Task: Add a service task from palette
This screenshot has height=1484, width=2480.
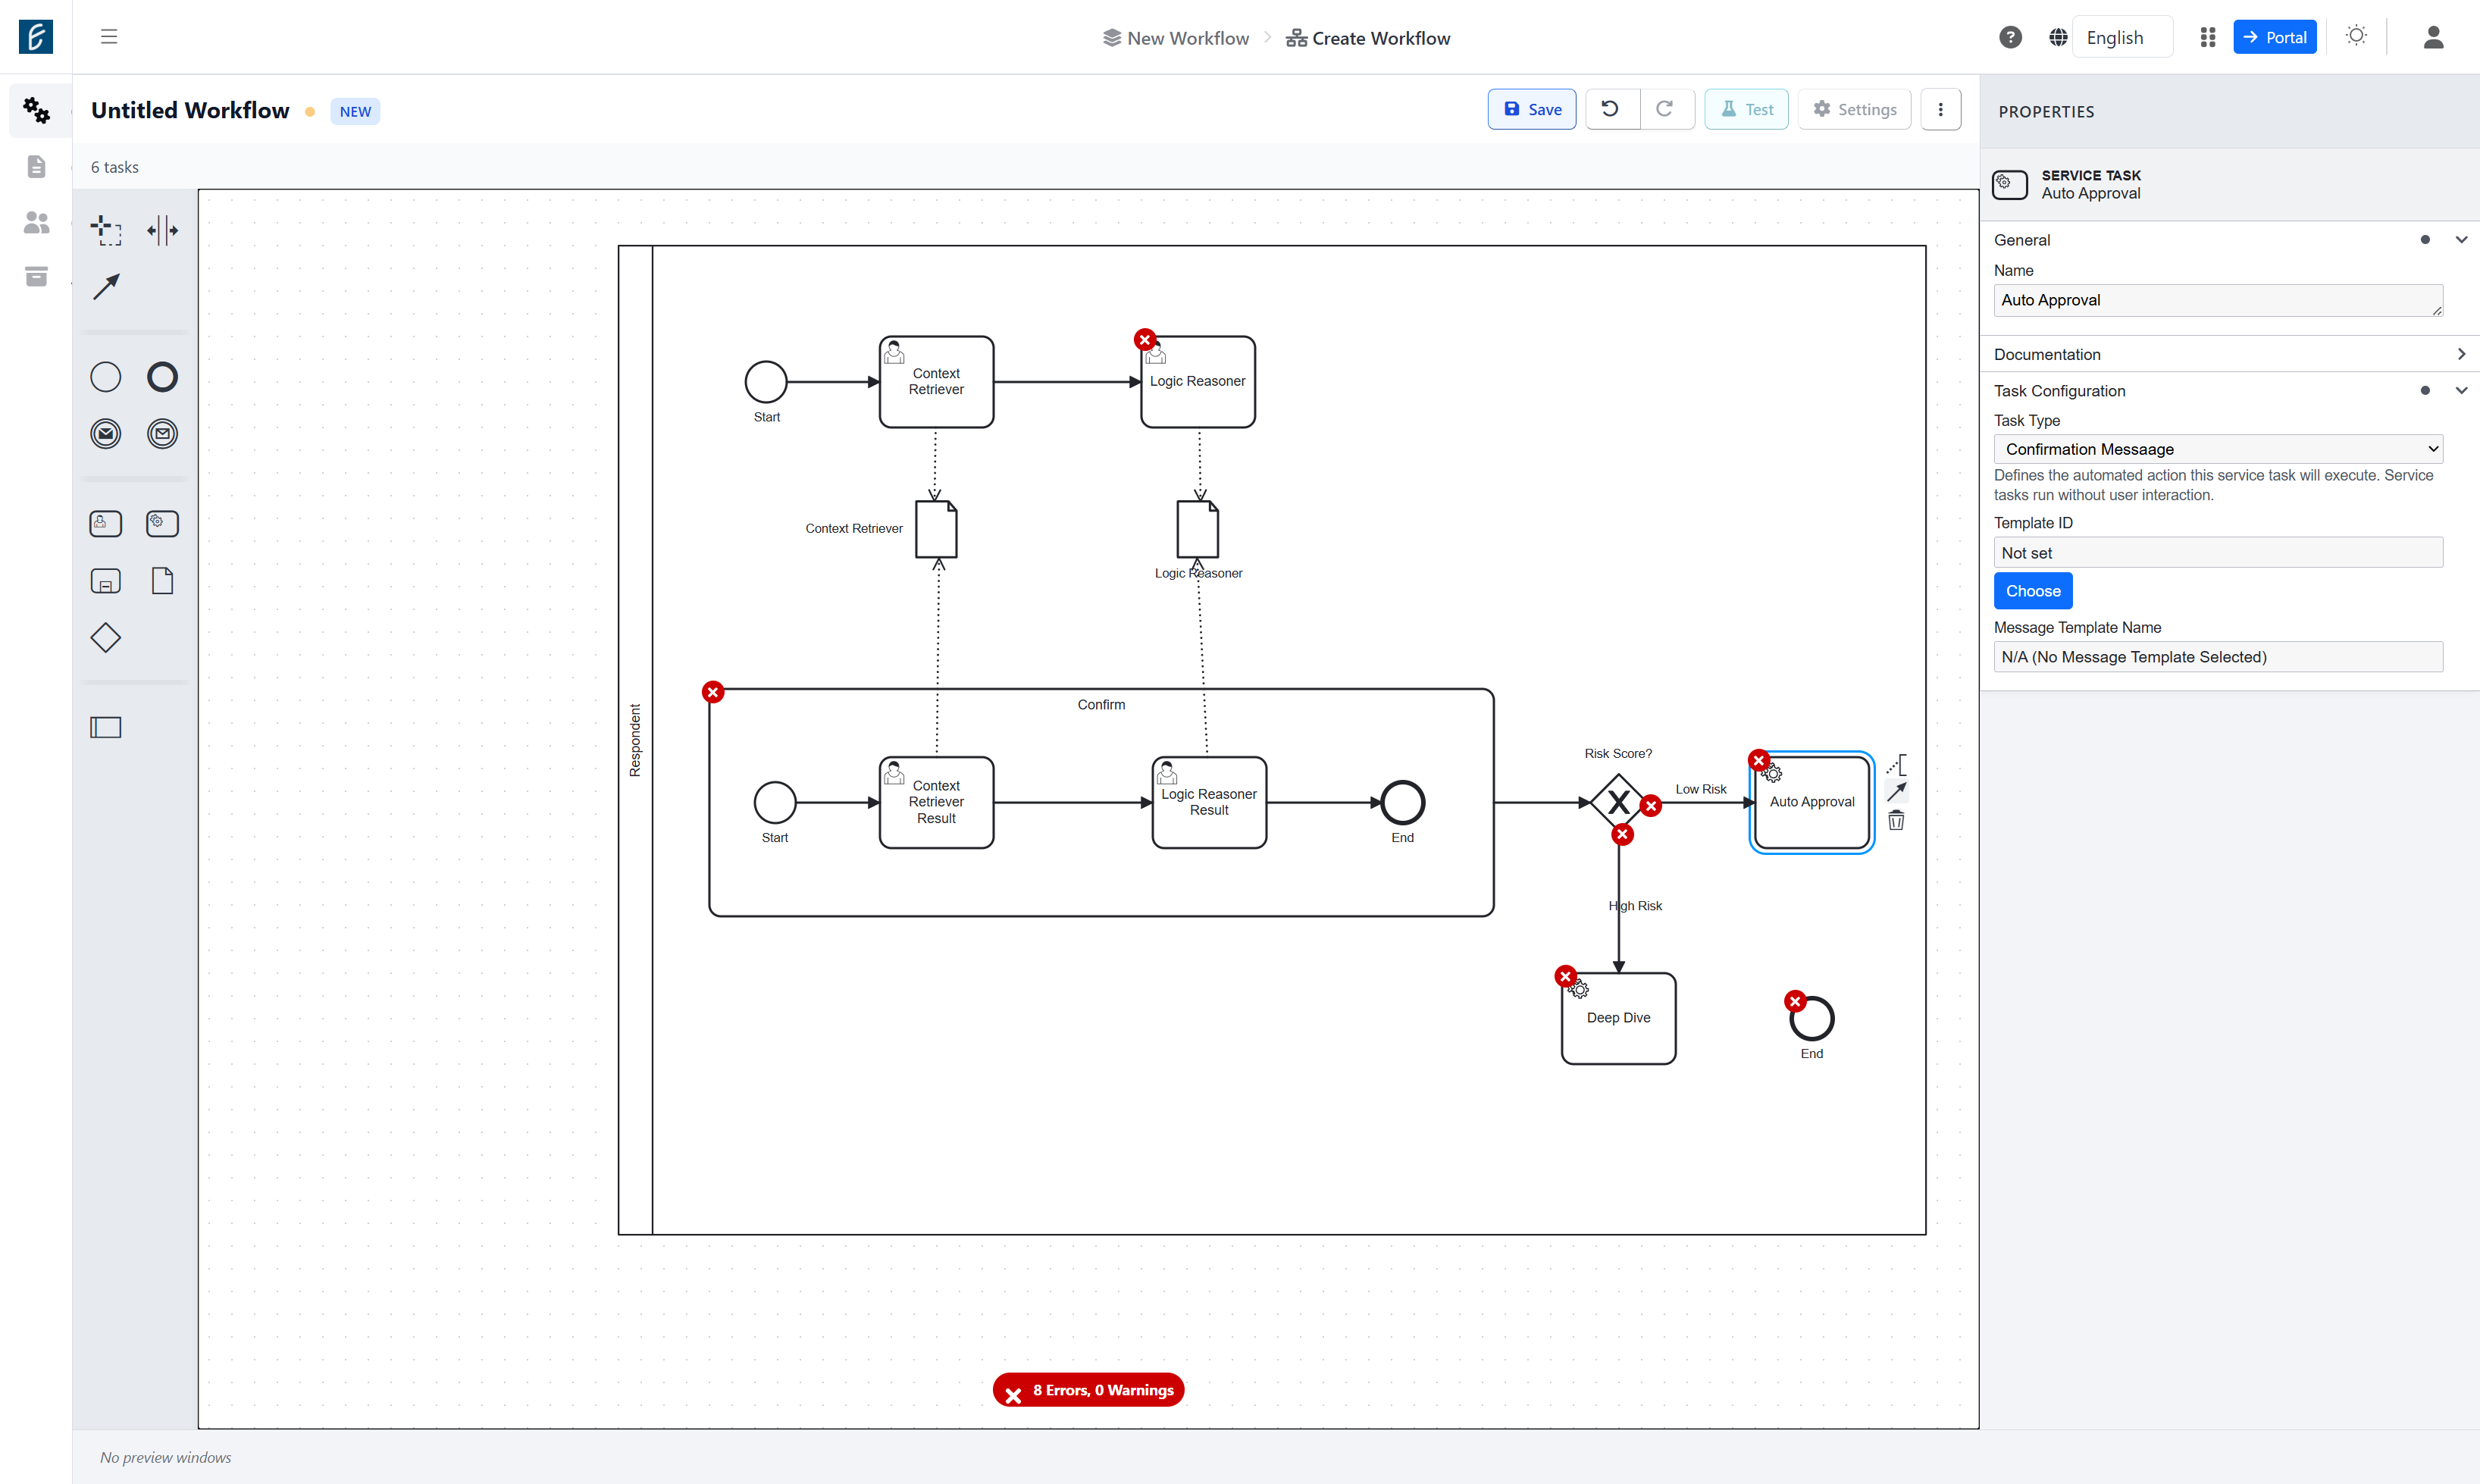Action: click(x=162, y=524)
